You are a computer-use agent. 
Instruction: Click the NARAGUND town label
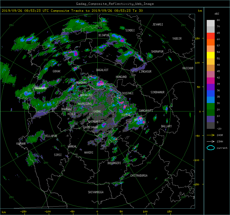coord(86,95)
